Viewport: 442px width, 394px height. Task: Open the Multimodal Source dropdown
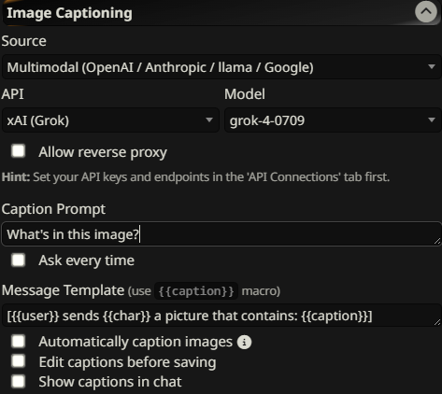pos(221,67)
